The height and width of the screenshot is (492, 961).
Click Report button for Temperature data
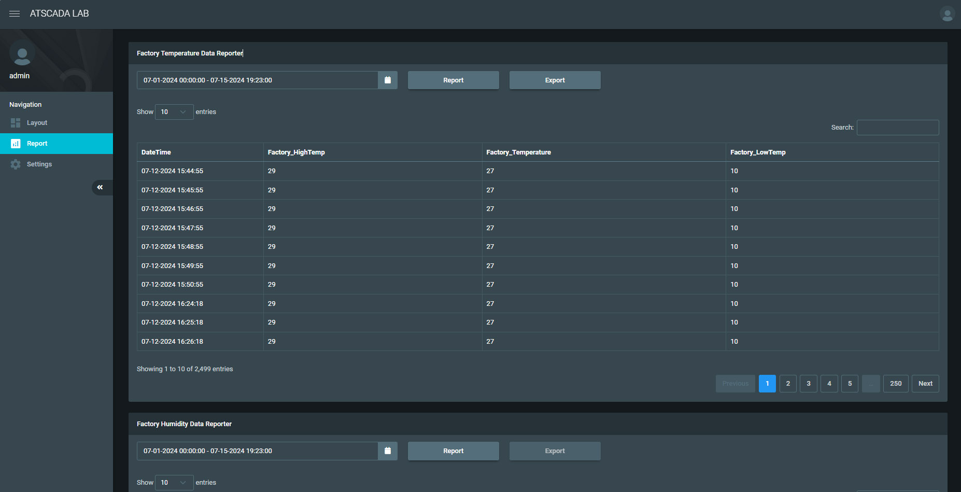pyautogui.click(x=453, y=80)
